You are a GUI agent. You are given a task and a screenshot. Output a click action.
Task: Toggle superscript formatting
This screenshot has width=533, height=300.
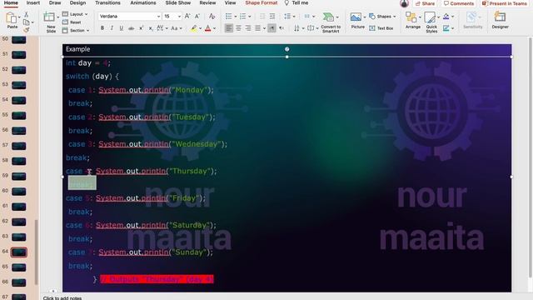141,28
